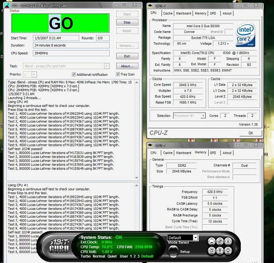Open the SPD tab in lower CPU-Z window

[213, 153]
